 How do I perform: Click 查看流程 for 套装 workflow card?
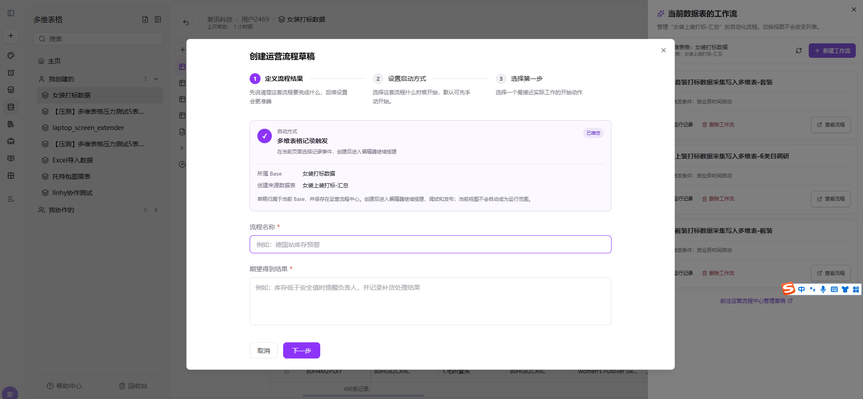831,125
